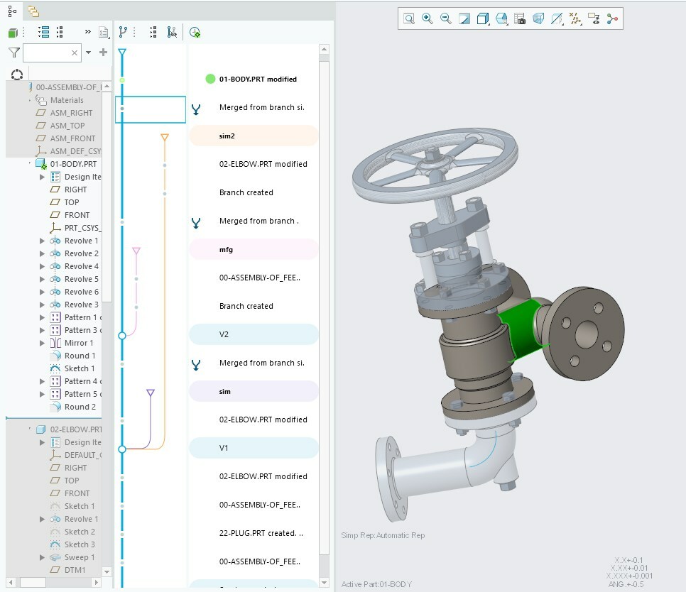This screenshot has width=686, height=592.
Task: Open the filter dropdown arrow beside search
Action: coord(88,53)
